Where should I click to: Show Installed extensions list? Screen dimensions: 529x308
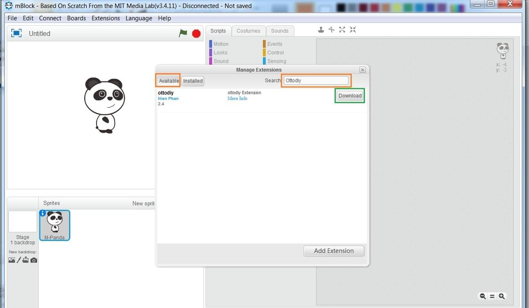[193, 81]
